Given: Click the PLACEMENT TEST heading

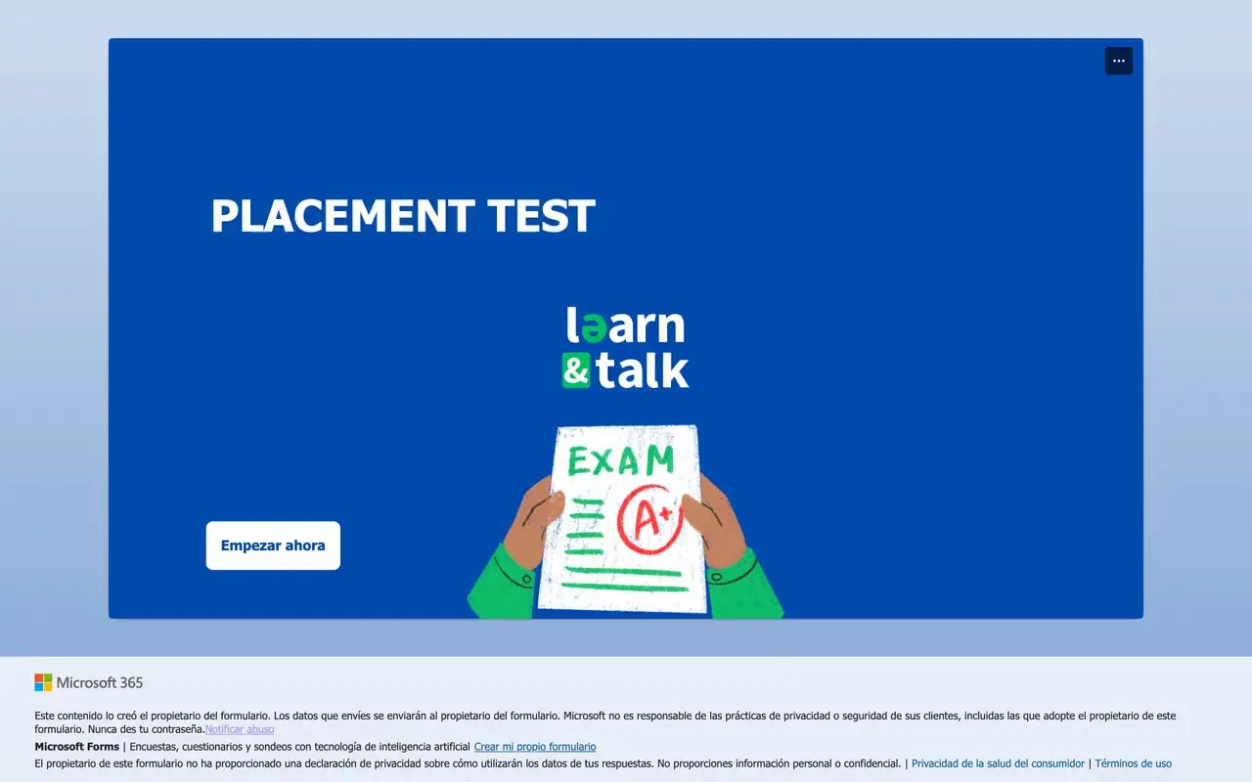Looking at the screenshot, I should click(x=403, y=216).
